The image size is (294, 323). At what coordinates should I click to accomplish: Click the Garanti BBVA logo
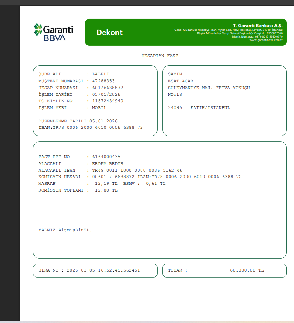pos(54,32)
